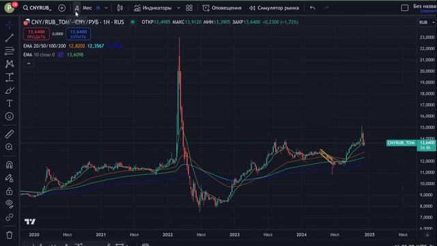
Task: Activate the zoom in tool
Action: coord(10,147)
